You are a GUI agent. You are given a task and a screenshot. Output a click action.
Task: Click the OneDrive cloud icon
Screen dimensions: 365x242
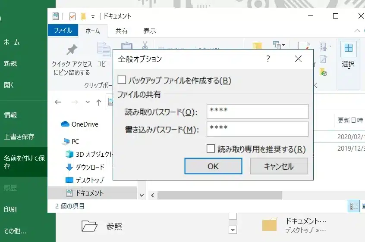(x=65, y=124)
